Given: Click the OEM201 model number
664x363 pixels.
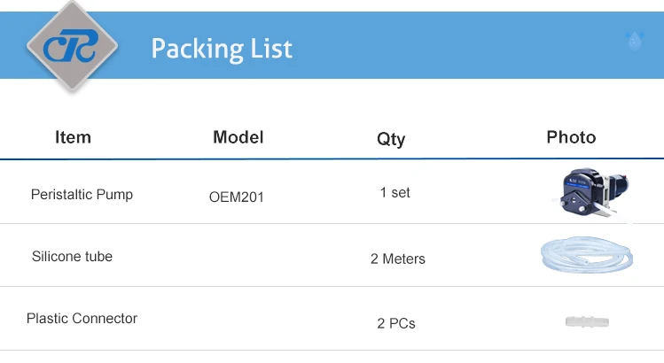Looking at the screenshot, I should coord(237,197).
